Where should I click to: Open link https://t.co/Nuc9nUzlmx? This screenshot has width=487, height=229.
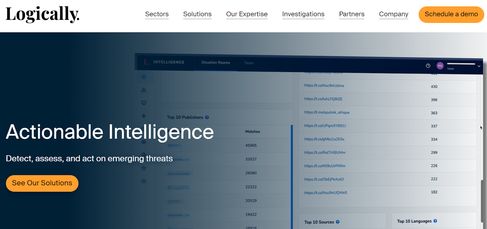324,86
